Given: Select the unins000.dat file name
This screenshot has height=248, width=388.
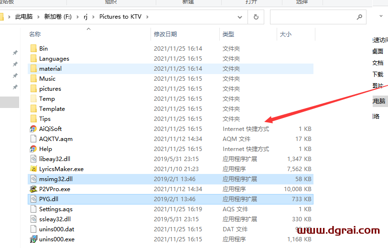Looking at the screenshot, I should pyautogui.click(x=57, y=229).
